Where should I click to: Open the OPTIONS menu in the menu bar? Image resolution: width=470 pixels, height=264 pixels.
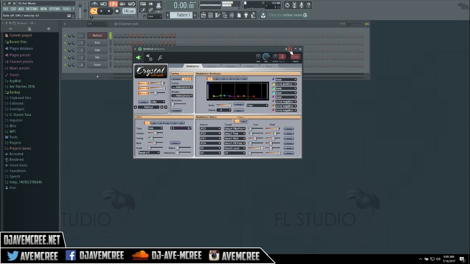click(x=54, y=9)
